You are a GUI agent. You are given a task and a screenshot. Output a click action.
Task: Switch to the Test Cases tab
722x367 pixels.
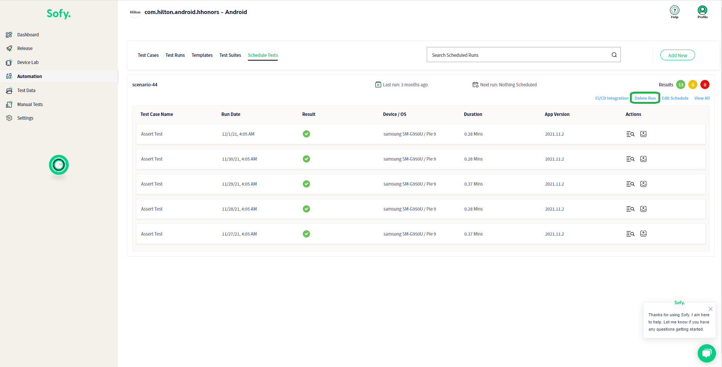tap(148, 55)
